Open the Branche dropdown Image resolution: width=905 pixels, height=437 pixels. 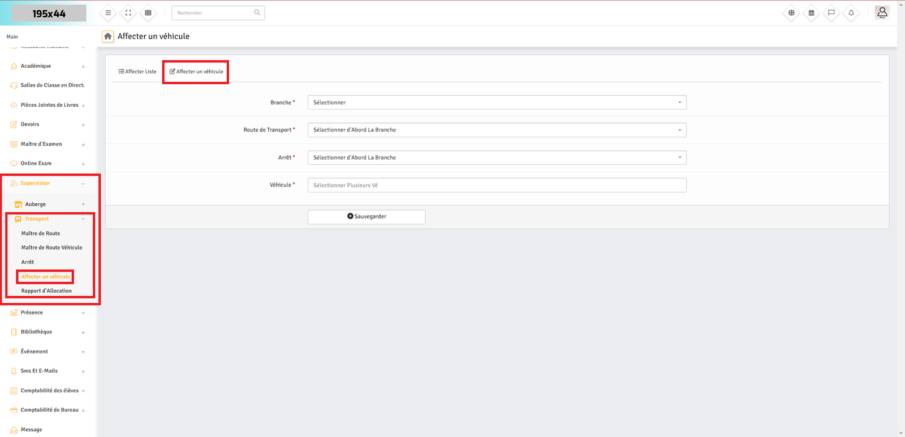[497, 103]
